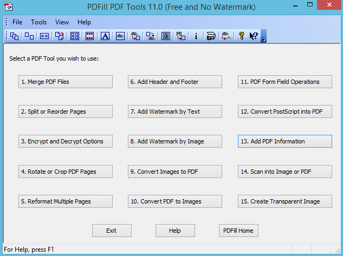This screenshot has width=343, height=256.
Task: Open the View menu
Action: [x=62, y=22]
